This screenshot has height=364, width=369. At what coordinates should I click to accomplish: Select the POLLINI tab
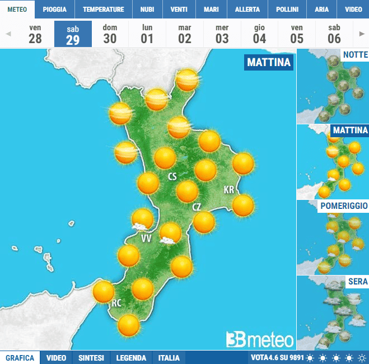point(287,10)
